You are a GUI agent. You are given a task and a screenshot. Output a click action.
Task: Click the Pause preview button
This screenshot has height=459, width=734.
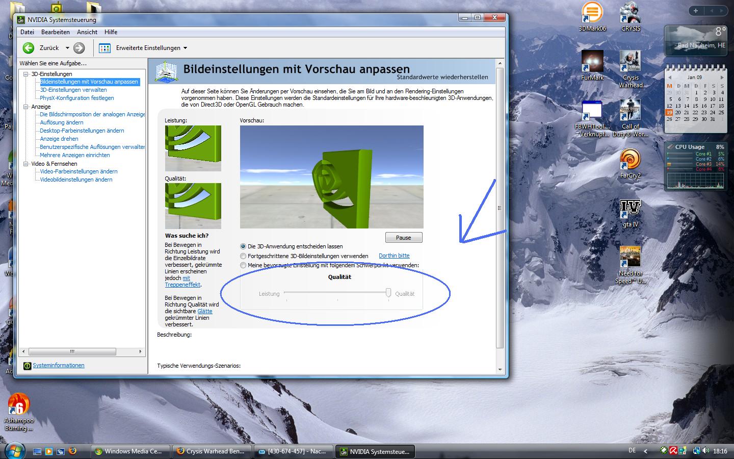coord(404,238)
